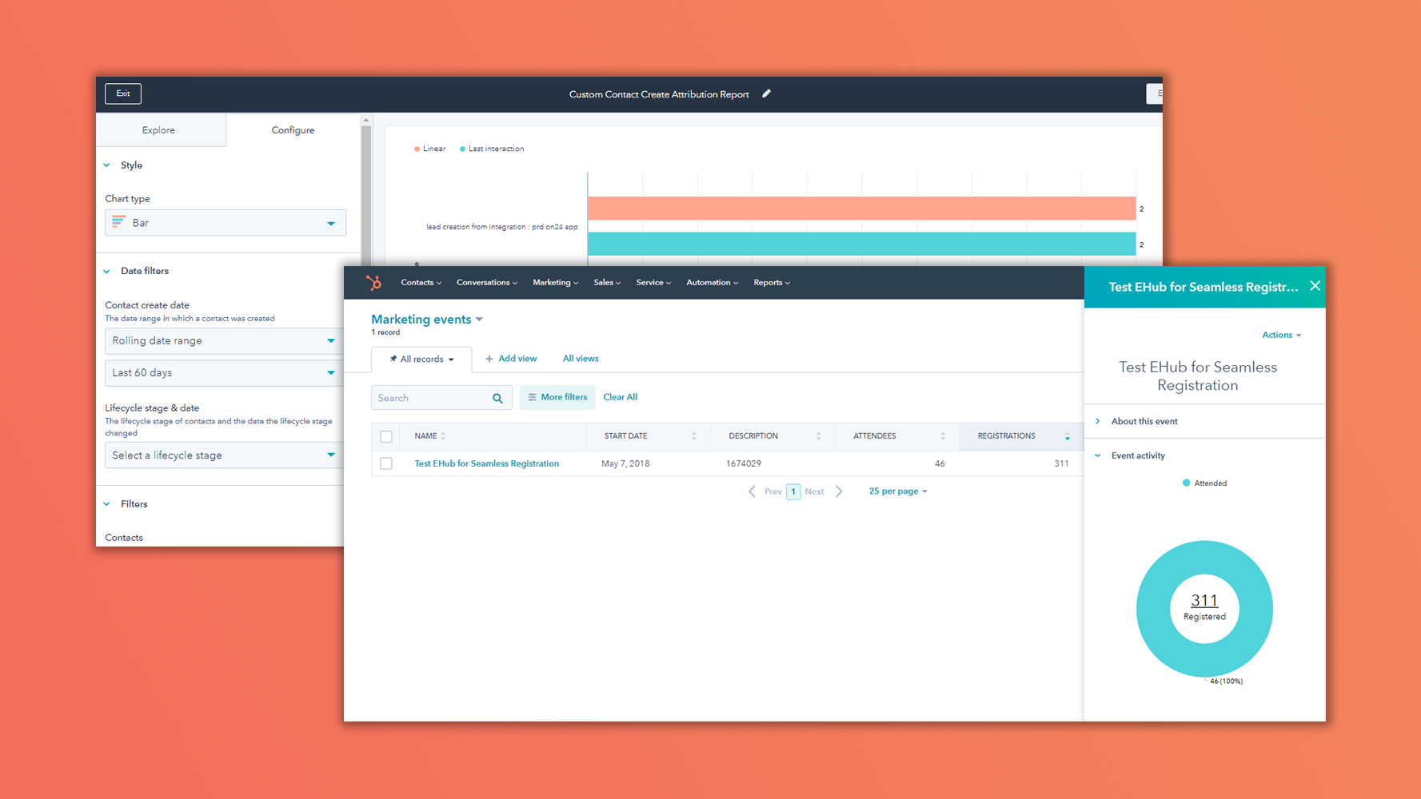The height and width of the screenshot is (799, 1421).
Task: Click the search magnifier icon
Action: click(498, 397)
